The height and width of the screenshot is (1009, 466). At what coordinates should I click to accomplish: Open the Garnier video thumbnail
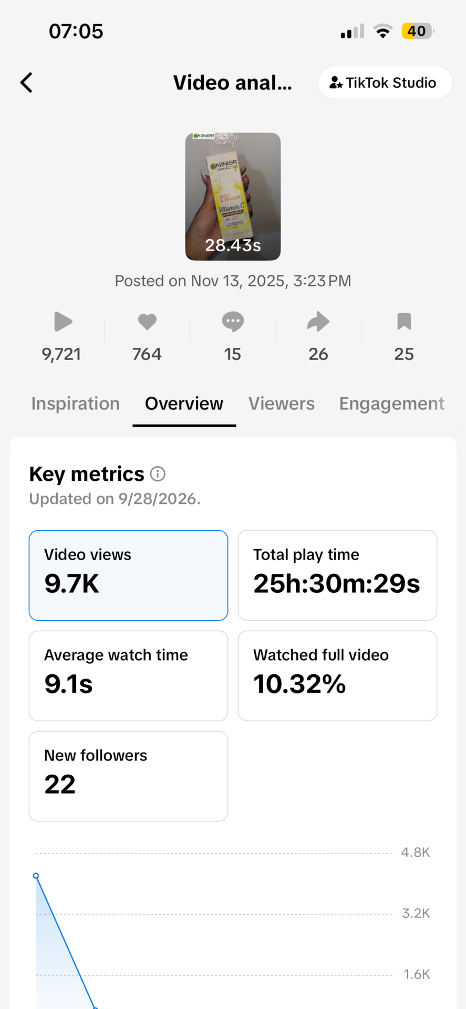click(233, 197)
